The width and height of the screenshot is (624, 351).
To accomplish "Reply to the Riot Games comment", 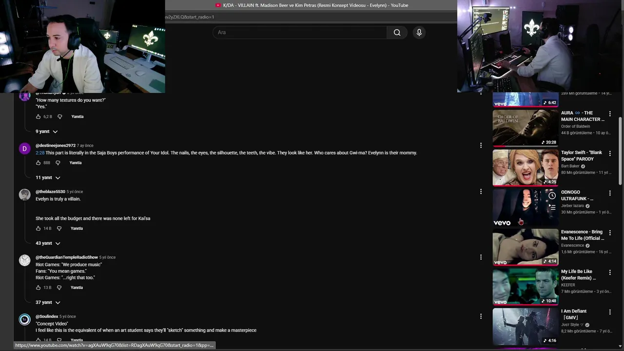I will click(x=77, y=288).
